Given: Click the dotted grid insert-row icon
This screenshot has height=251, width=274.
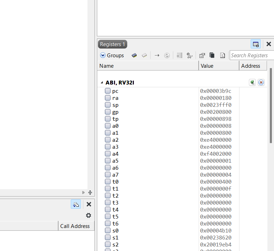Looking at the screenshot, I should pos(180,56).
